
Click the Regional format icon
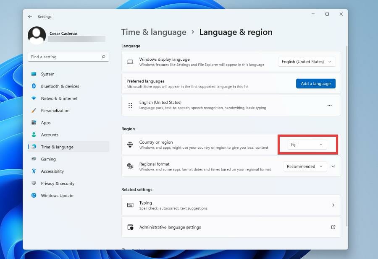click(x=130, y=166)
